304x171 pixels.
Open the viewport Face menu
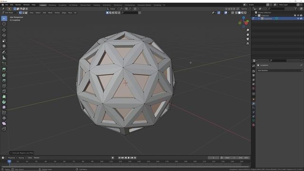pos(70,13)
